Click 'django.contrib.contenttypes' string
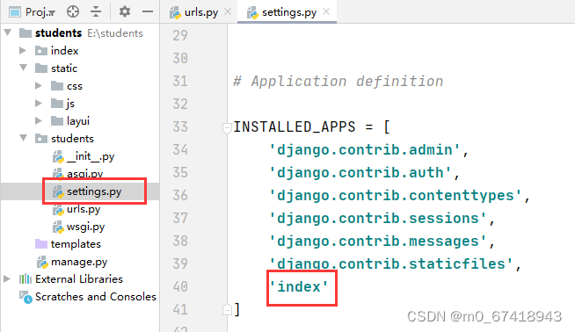Viewport: 575px width, 332px height. [396, 195]
